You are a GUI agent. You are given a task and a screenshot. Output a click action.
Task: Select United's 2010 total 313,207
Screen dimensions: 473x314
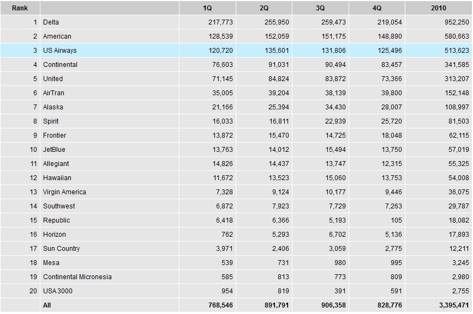click(457, 79)
